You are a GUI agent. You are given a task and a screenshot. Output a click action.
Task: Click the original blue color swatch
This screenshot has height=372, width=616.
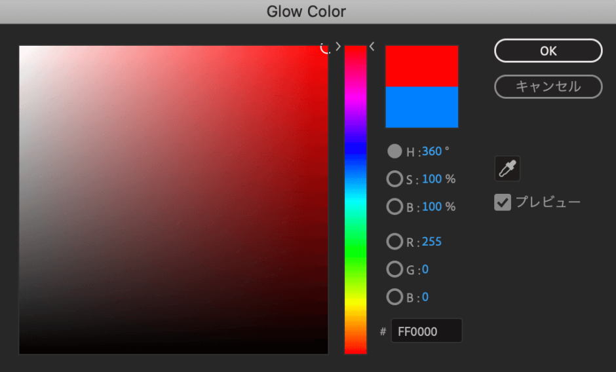(x=421, y=107)
